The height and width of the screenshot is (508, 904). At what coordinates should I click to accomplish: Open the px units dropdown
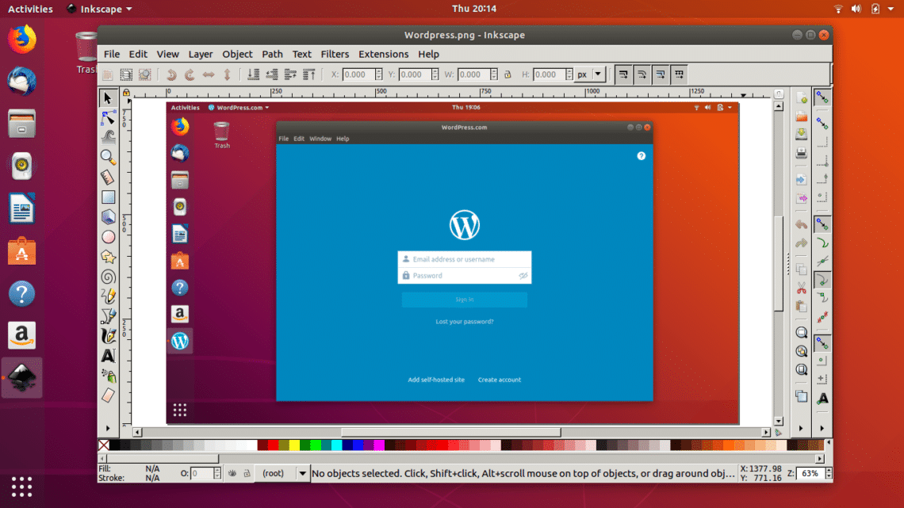591,74
